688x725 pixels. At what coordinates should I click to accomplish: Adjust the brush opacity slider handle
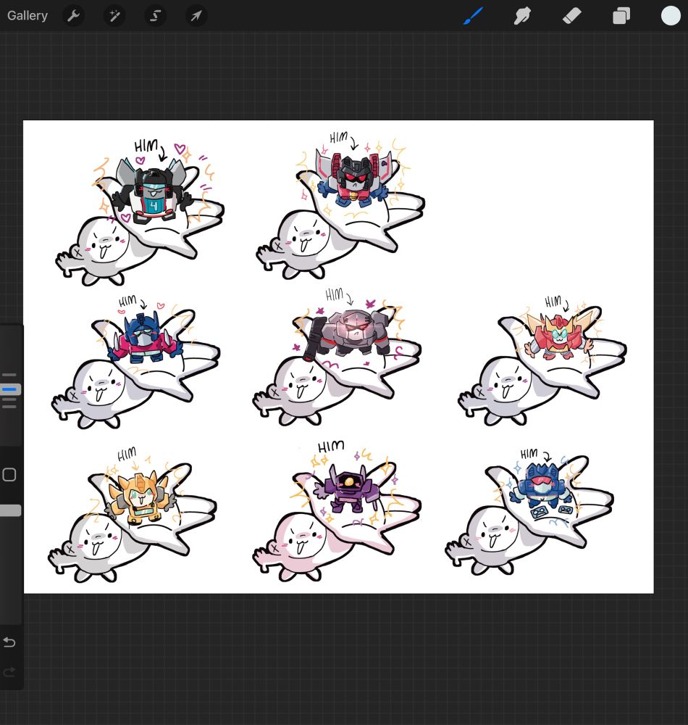pyautogui.click(x=10, y=510)
